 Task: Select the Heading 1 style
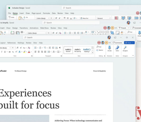click(87, 50)
